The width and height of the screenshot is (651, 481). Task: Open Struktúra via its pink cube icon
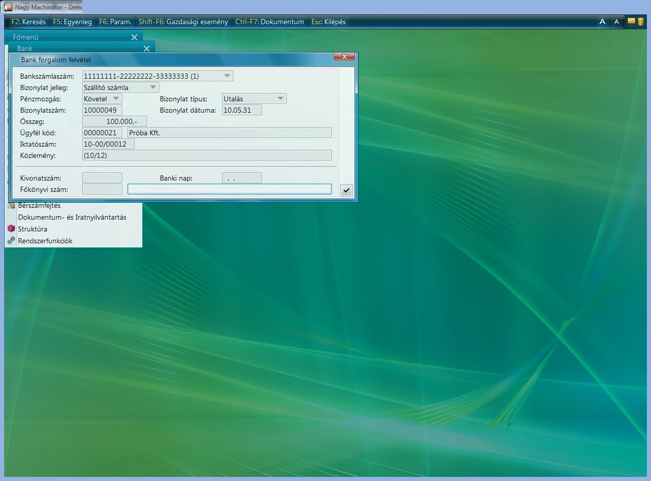pos(11,229)
